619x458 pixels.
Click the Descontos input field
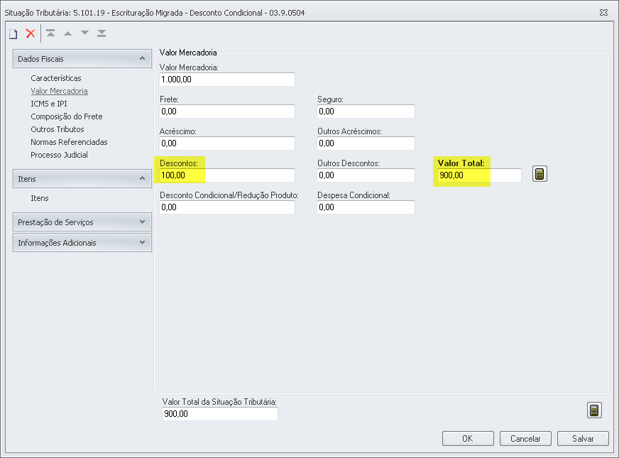(x=227, y=175)
